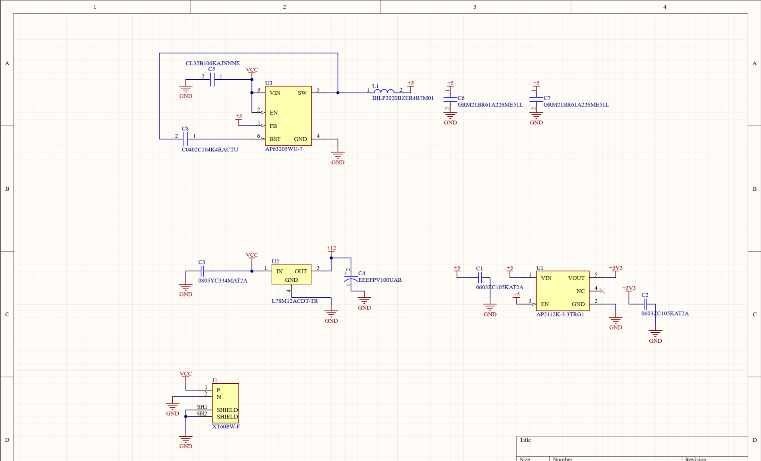Select the C0402C104K4RACTU part label
Viewport: 761px width, 461px height.
[210, 149]
